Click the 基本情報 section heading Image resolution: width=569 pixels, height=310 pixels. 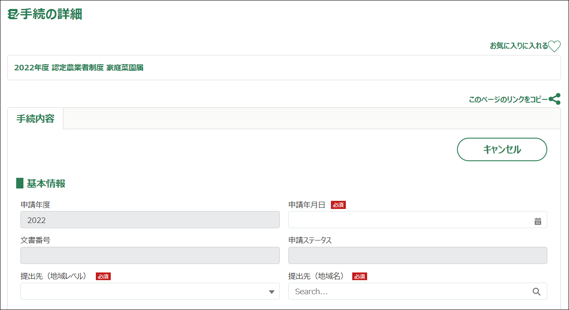(46, 184)
